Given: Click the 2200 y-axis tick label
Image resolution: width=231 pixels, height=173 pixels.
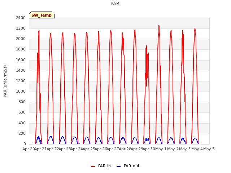Looking at the screenshot, I should pyautogui.click(x=21, y=28).
